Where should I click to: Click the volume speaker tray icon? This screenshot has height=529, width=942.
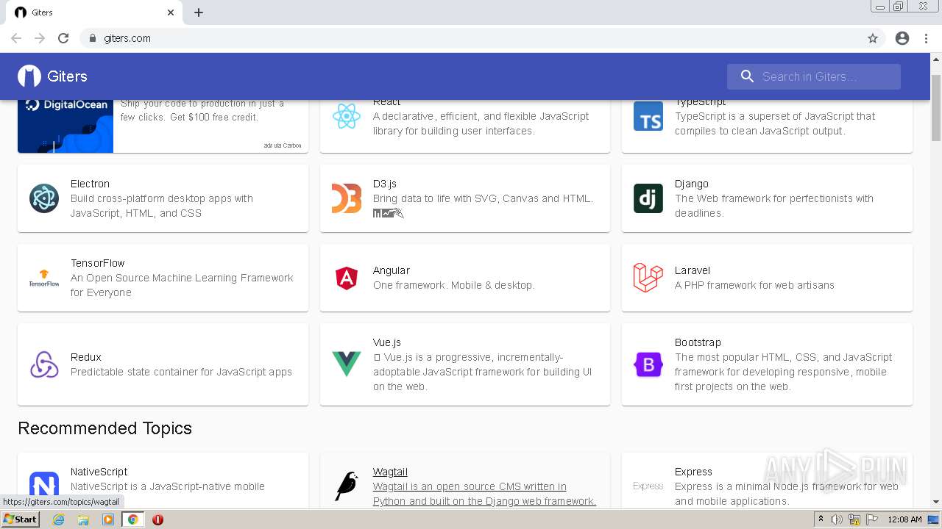tap(836, 519)
